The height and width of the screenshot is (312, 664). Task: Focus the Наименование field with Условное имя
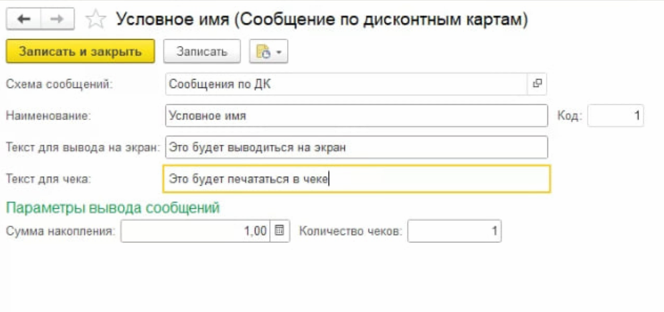click(356, 116)
